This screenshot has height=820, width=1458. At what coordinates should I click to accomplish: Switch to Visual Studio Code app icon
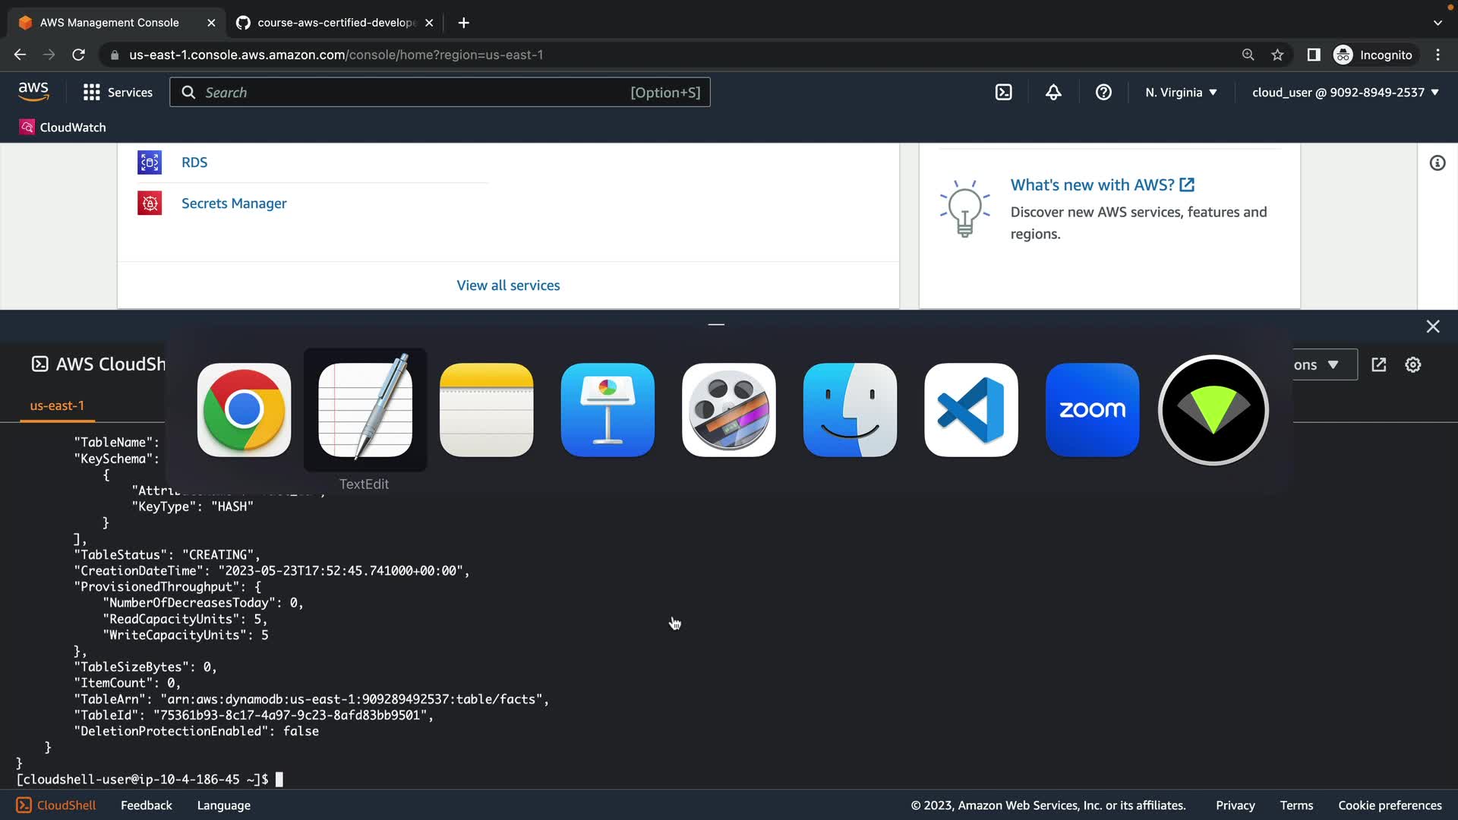[970, 410]
